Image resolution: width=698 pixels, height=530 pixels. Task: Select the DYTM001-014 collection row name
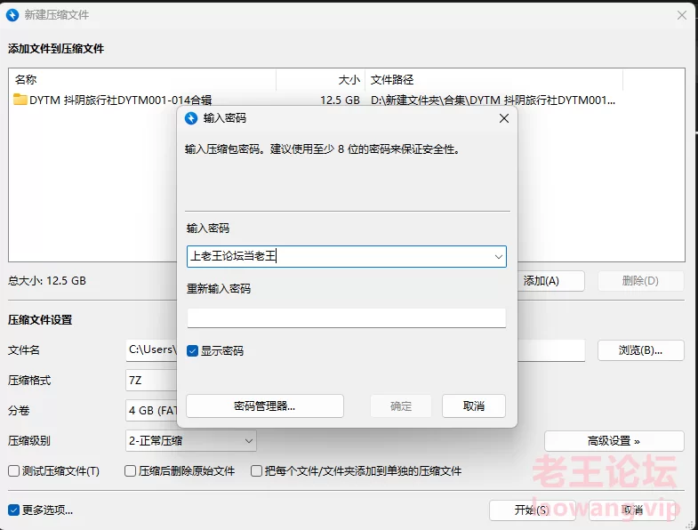121,100
